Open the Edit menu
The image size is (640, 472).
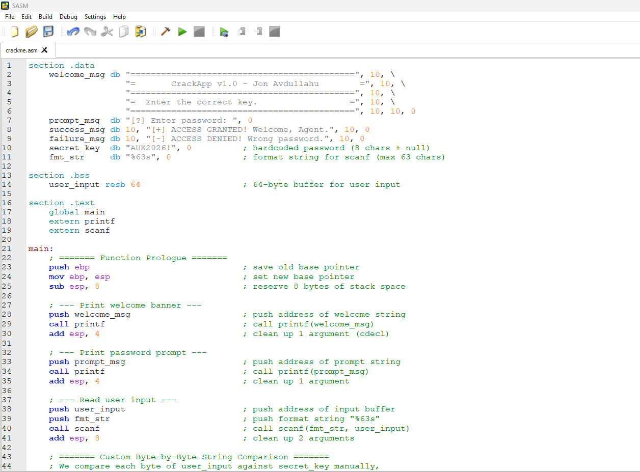point(26,17)
